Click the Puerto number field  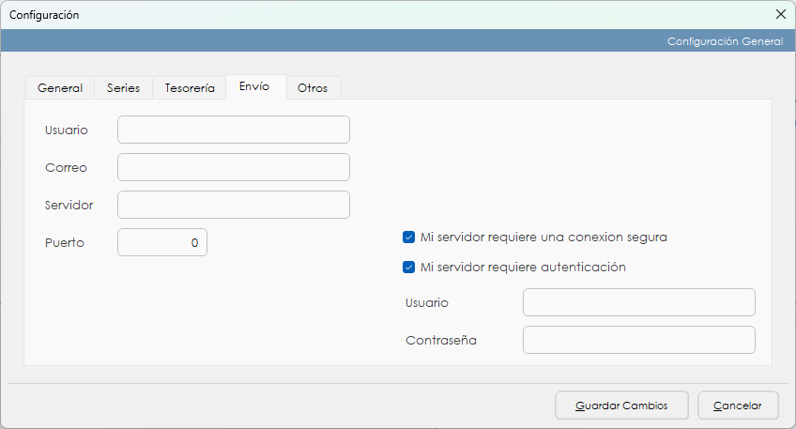point(161,242)
